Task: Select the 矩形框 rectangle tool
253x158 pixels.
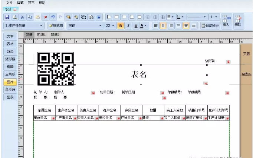Action: (x=10, y=59)
